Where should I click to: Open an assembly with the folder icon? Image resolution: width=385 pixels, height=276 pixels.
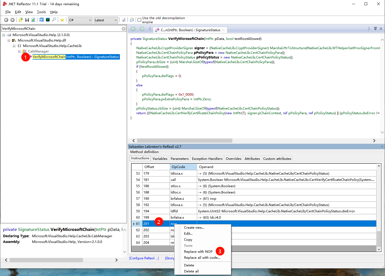coord(21,20)
